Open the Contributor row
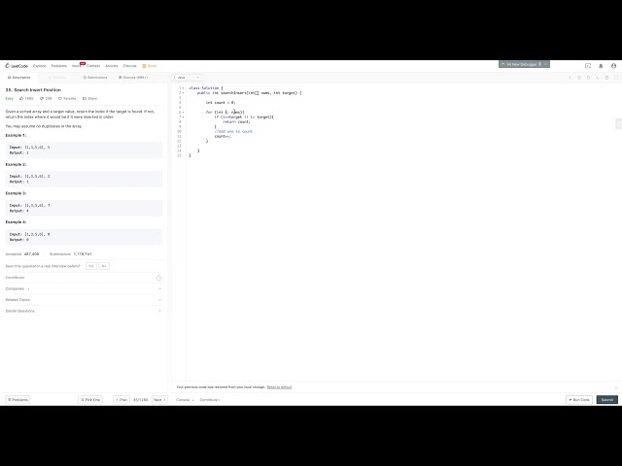The width and height of the screenshot is (622, 466). (84, 278)
